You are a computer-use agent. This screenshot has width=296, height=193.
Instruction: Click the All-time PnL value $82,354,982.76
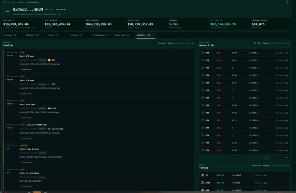click(223, 24)
